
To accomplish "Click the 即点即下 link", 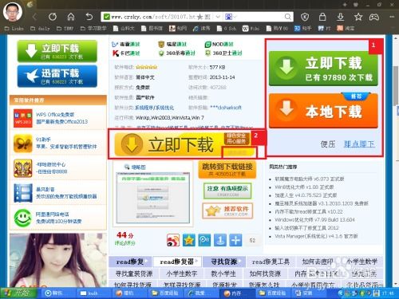I will tap(359, 144).
